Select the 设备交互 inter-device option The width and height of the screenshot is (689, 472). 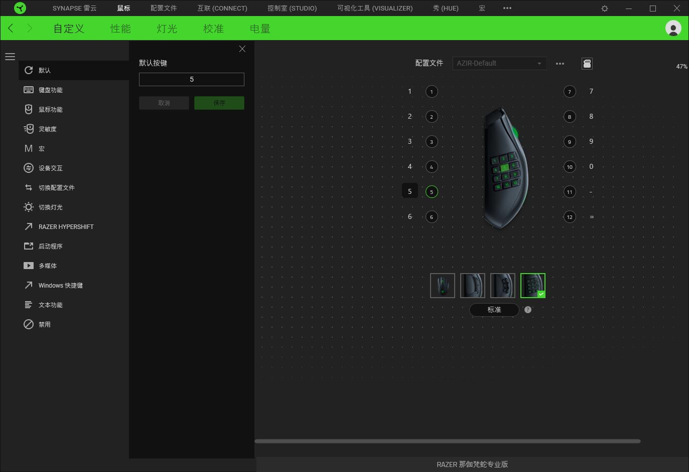74,168
